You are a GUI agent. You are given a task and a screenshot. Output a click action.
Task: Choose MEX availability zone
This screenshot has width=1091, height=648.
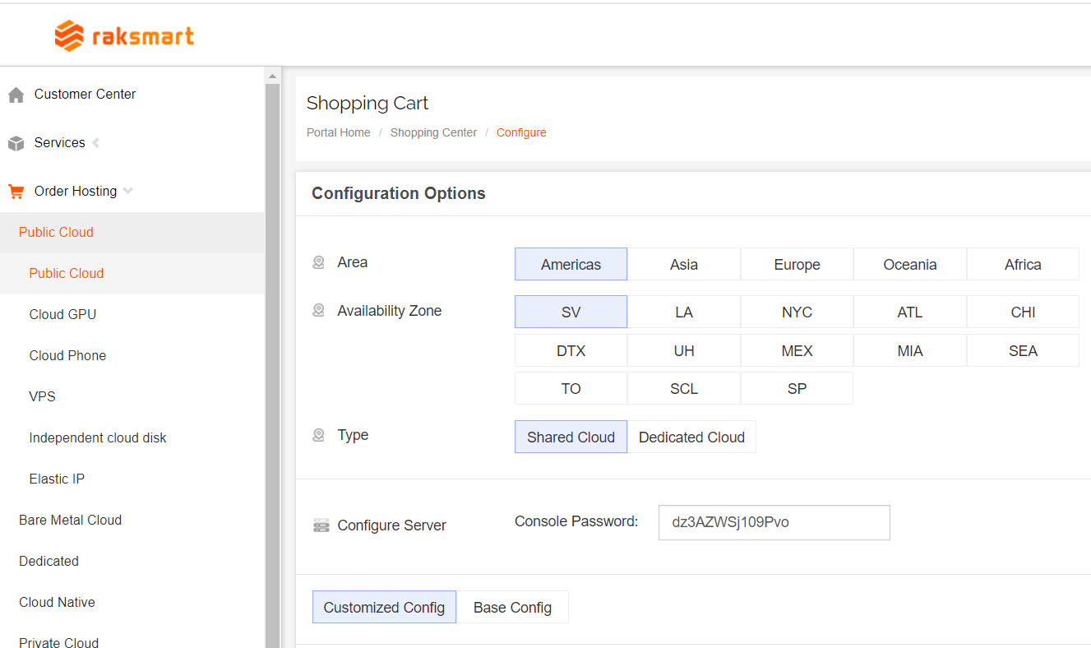click(x=797, y=350)
